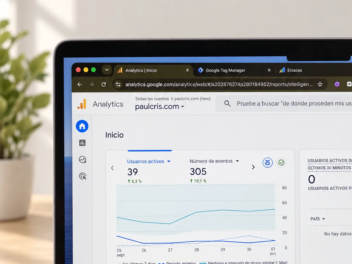
Task: Click the search magnifier icon
Action: click(x=227, y=103)
